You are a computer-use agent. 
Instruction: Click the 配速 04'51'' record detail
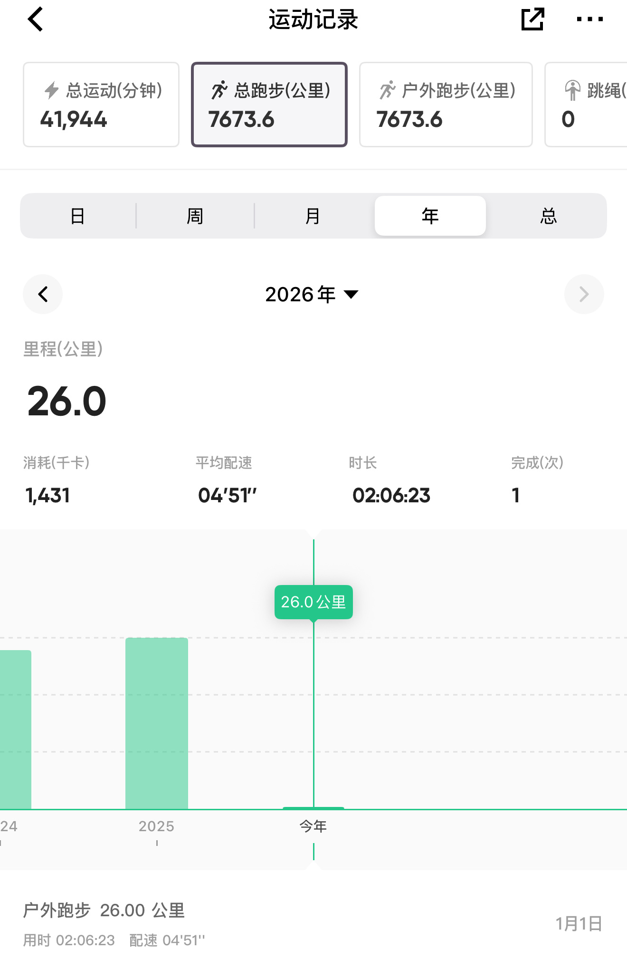pyautogui.click(x=167, y=940)
